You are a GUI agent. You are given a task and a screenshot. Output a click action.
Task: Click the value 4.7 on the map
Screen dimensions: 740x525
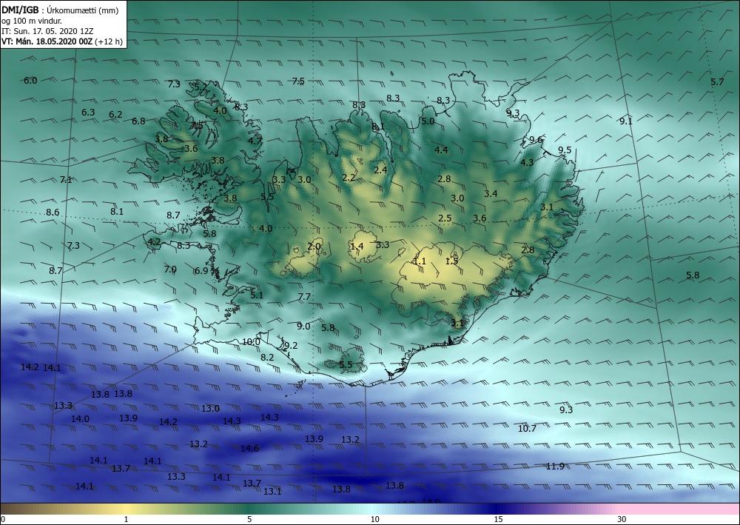click(x=255, y=141)
